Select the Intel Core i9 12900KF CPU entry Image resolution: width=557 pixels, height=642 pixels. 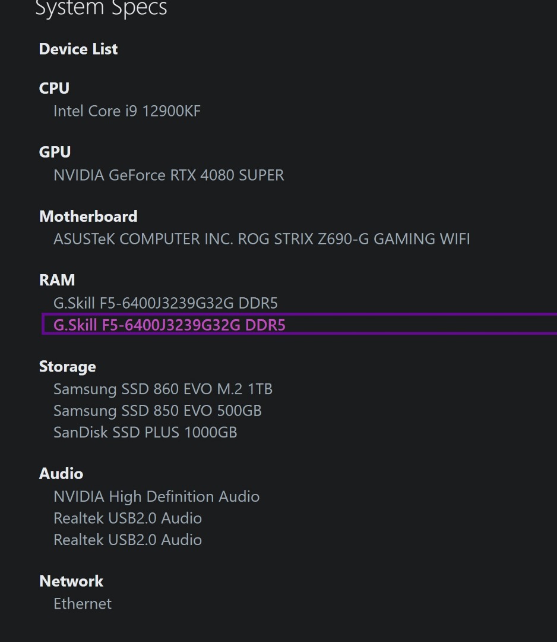126,111
